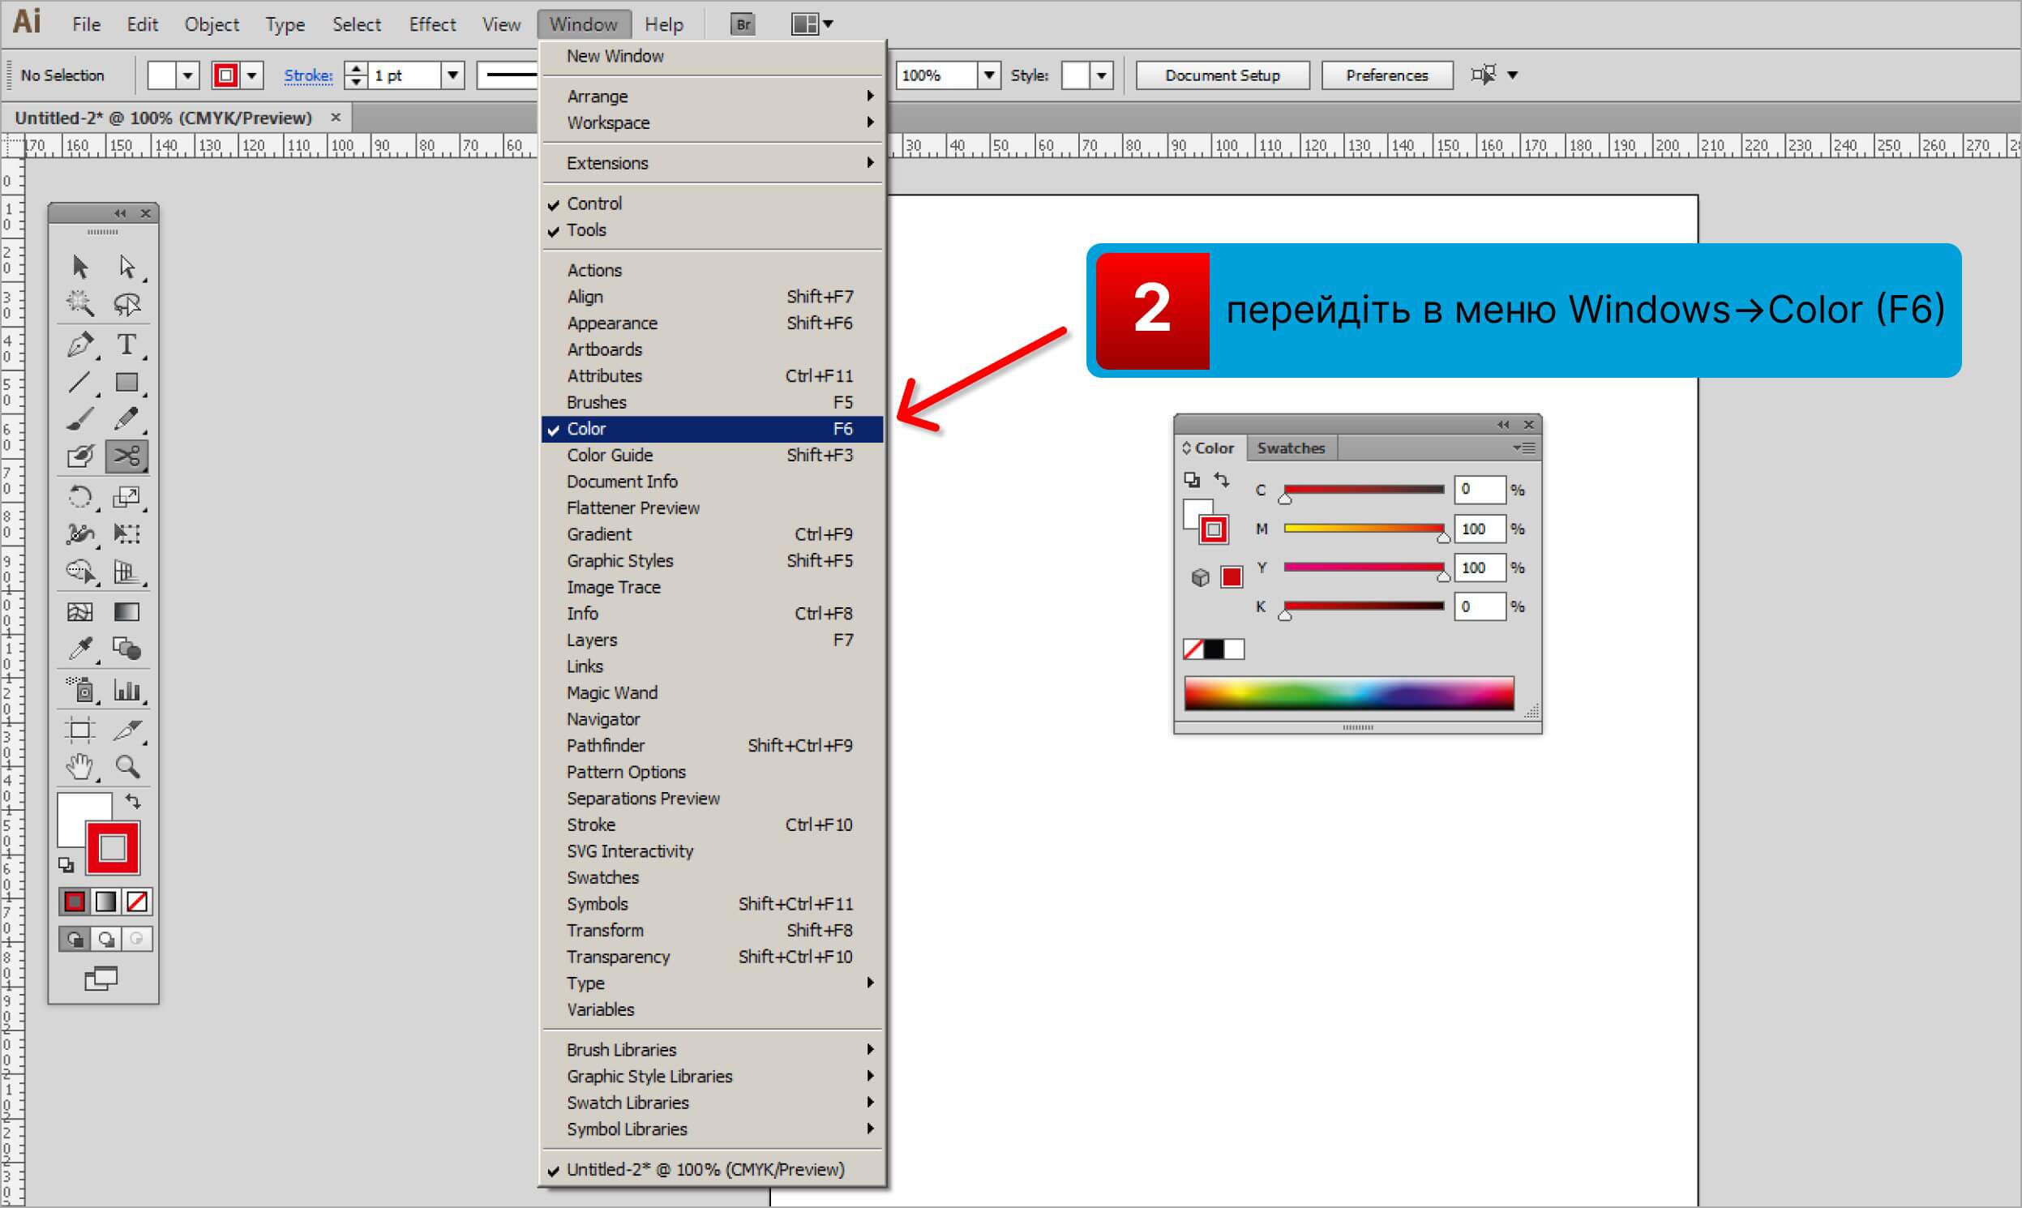Open Adobe Bridge with the Br icon
This screenshot has height=1208, width=2022.
click(743, 24)
